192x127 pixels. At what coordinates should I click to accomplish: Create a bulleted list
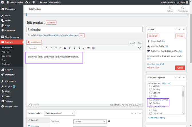click(x=56, y=48)
